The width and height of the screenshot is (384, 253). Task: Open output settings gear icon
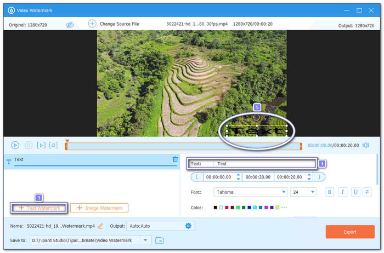tap(188, 226)
